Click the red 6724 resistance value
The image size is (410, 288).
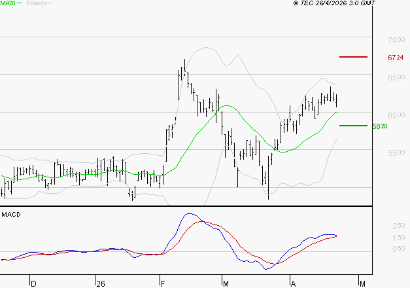tap(396, 58)
